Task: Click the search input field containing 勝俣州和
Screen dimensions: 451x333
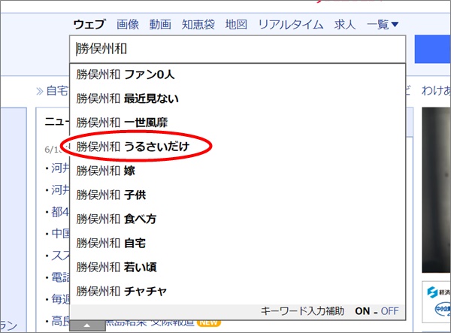Action: [237, 50]
